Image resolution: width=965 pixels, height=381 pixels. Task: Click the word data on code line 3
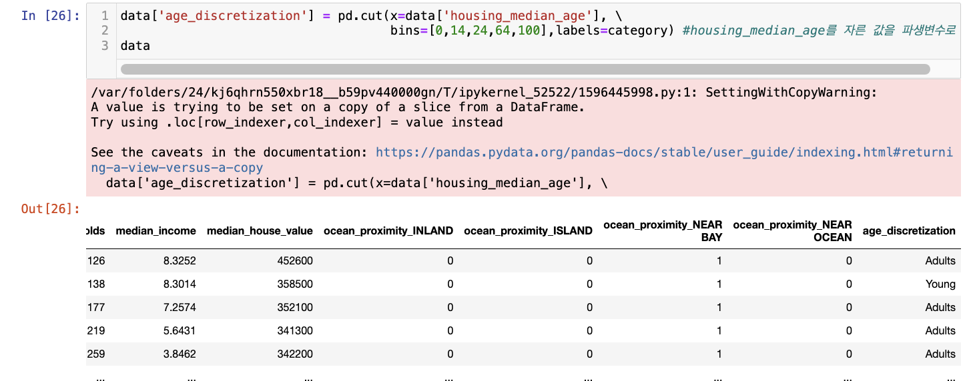[x=135, y=46]
